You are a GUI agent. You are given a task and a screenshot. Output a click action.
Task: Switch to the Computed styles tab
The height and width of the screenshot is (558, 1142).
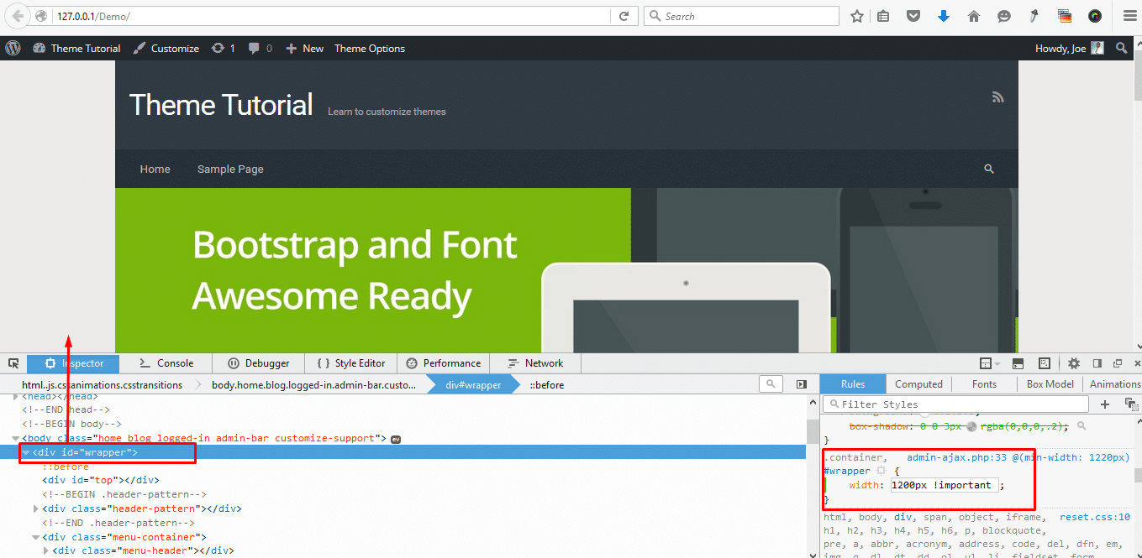tap(918, 384)
